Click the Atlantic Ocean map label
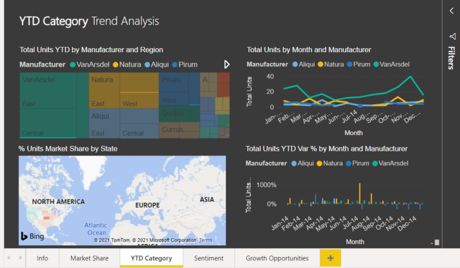 pos(96,229)
